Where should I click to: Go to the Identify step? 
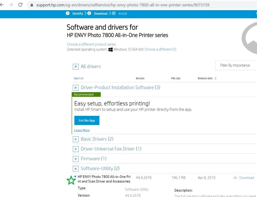[78, 14]
